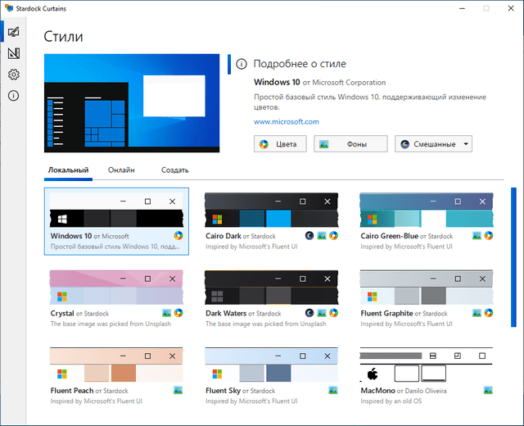Click the dark mode icon on Cairo Dark
This screenshot has width=524, height=426.
(309, 235)
